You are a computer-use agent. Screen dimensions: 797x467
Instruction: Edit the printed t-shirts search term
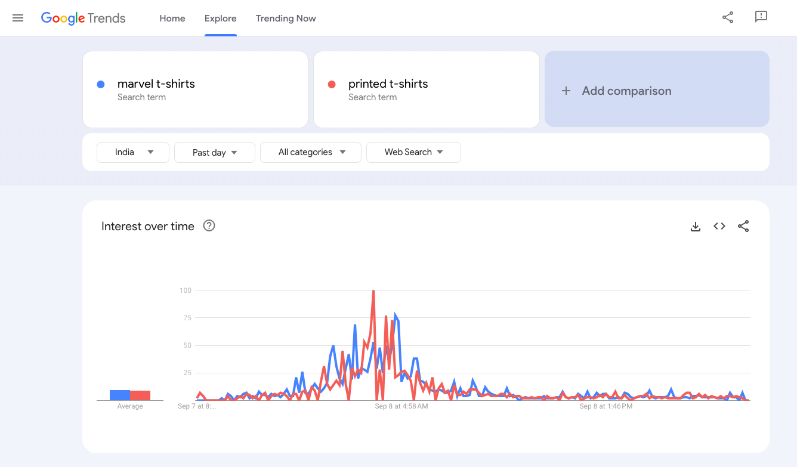[388, 84]
